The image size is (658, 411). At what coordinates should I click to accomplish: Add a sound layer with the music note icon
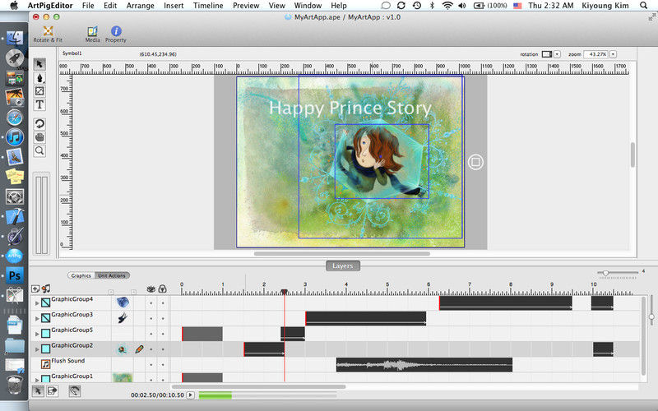point(46,289)
